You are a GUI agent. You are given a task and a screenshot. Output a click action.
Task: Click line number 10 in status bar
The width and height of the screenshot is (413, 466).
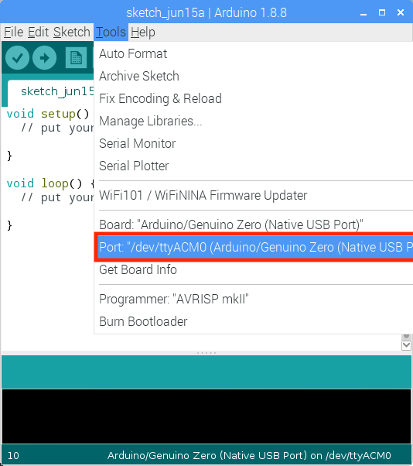coord(13,456)
